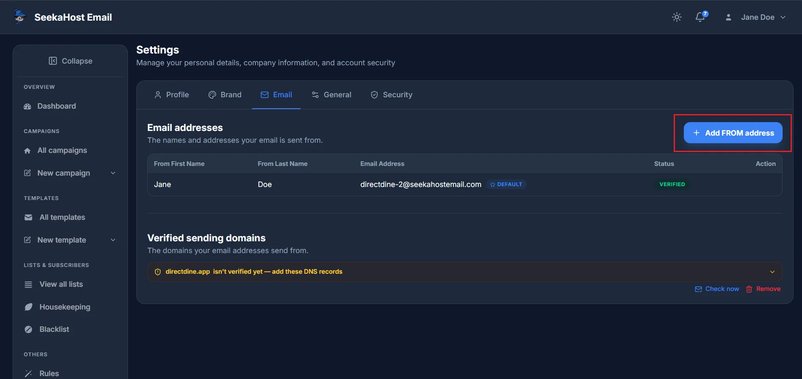Open the notifications bell icon
Viewport: 802px width, 379px height.
(x=700, y=17)
